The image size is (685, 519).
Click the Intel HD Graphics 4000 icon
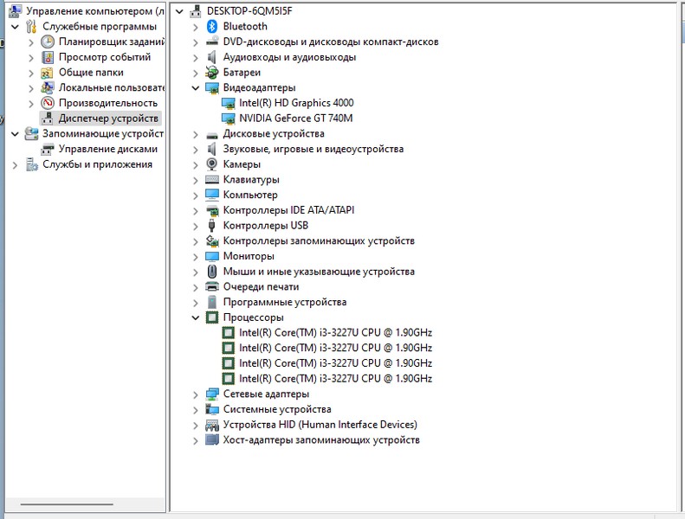[x=229, y=103]
